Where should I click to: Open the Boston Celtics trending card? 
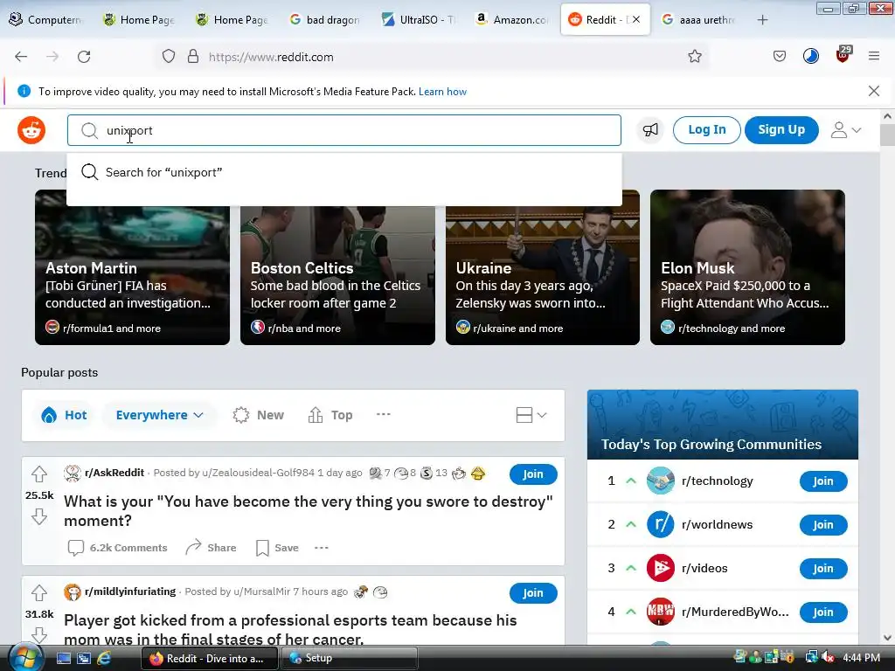click(x=337, y=267)
